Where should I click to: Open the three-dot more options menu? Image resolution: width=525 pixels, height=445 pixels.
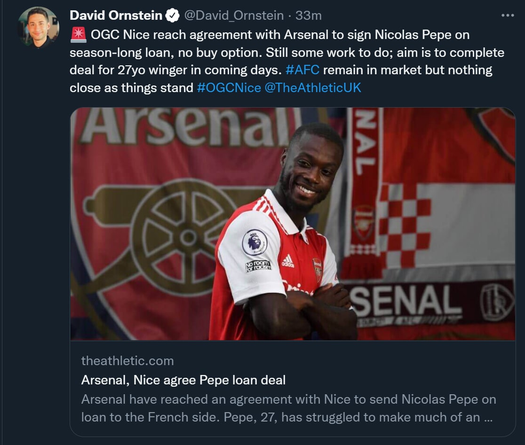(x=508, y=16)
